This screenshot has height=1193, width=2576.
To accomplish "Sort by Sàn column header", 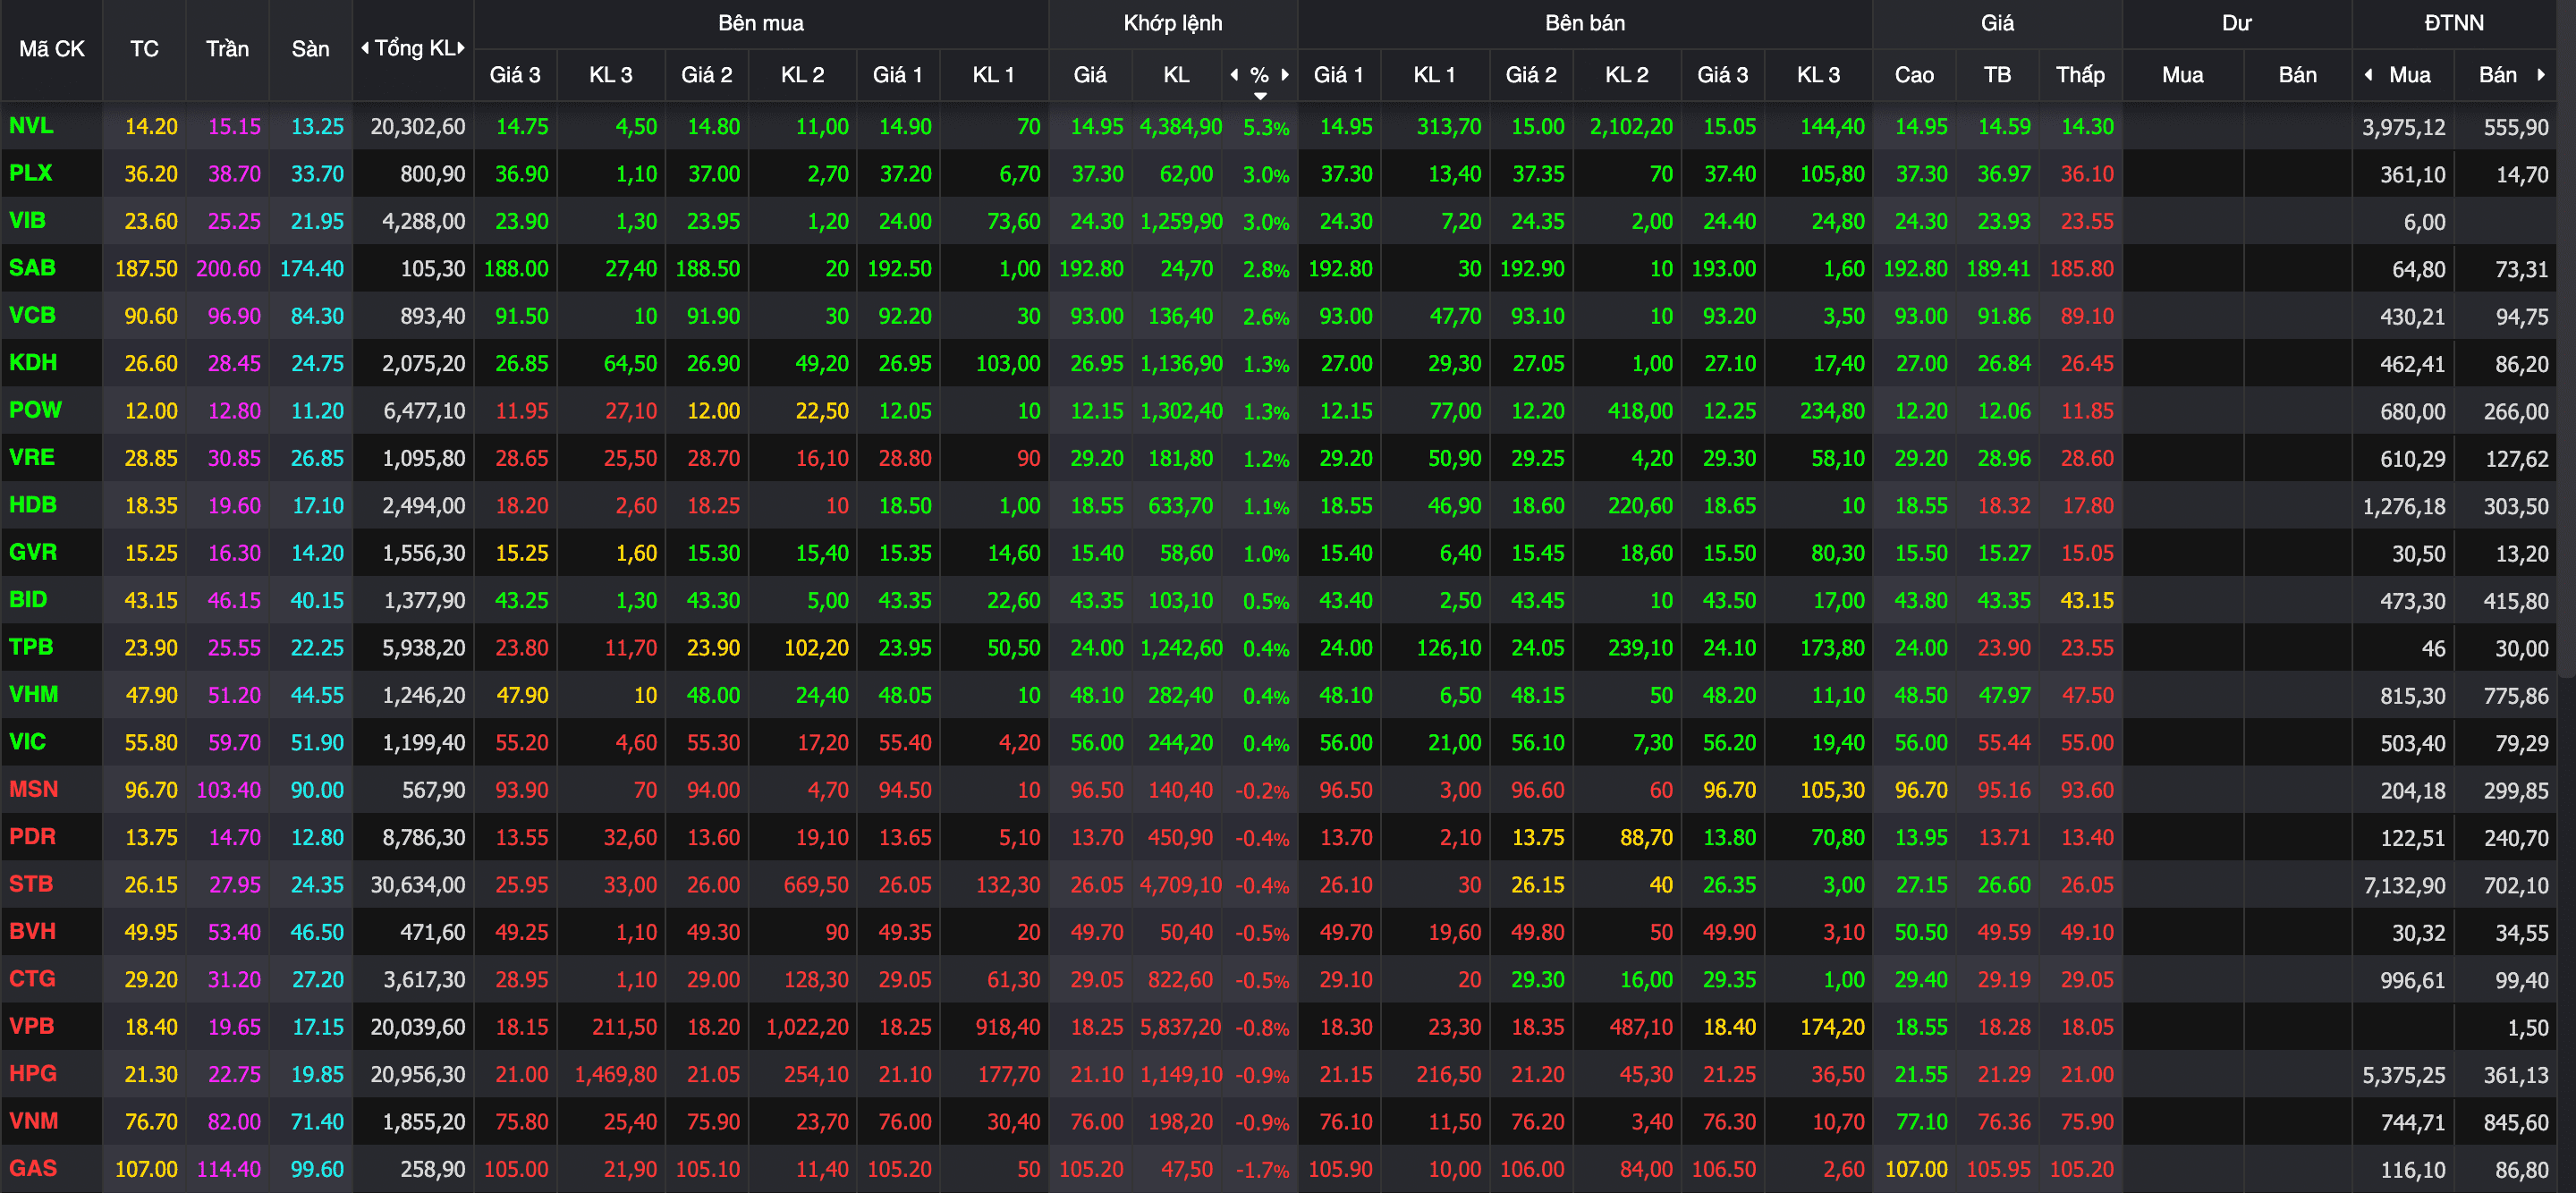I will click(310, 48).
